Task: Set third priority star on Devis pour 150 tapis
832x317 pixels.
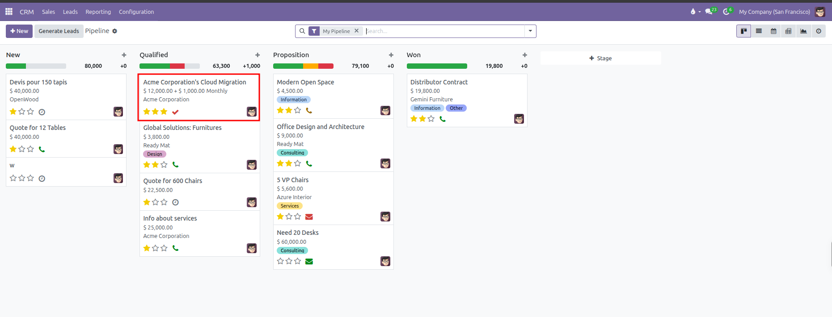Action: click(x=30, y=112)
